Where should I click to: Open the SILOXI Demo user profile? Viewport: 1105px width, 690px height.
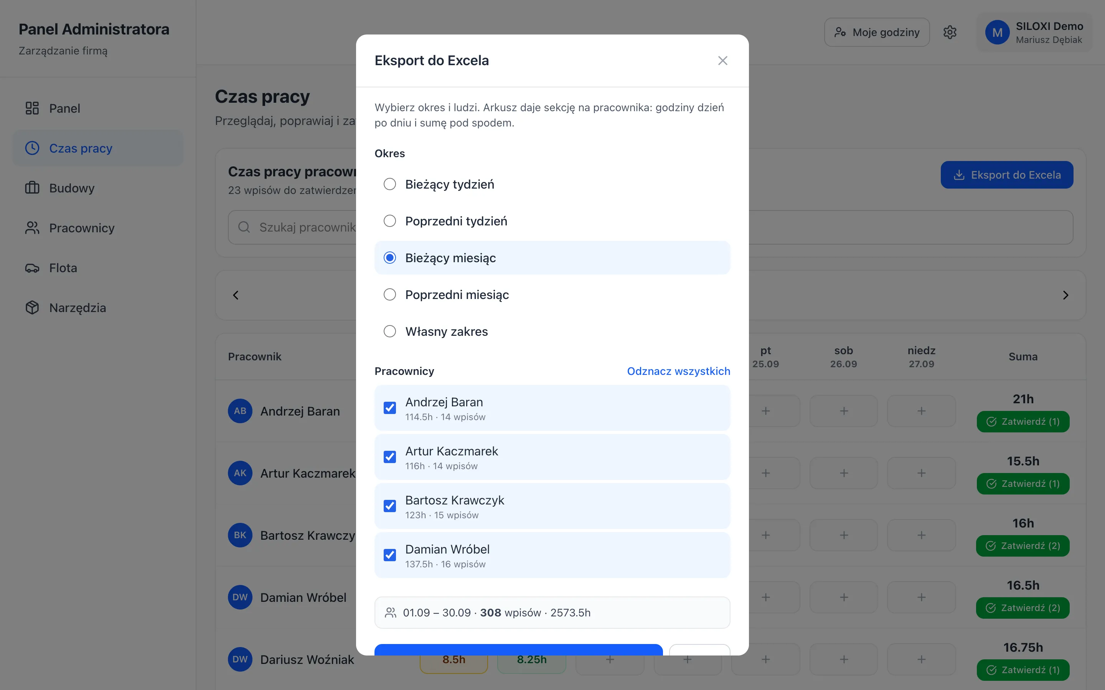(x=1034, y=33)
